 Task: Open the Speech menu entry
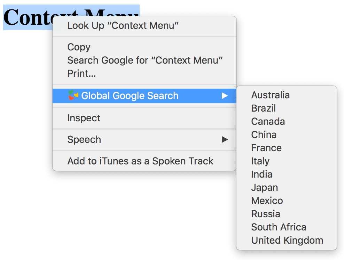(84, 139)
